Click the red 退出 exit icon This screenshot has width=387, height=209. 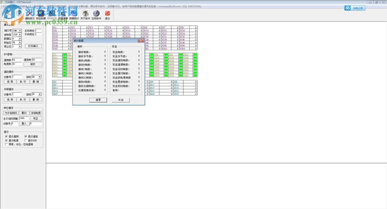107,14
